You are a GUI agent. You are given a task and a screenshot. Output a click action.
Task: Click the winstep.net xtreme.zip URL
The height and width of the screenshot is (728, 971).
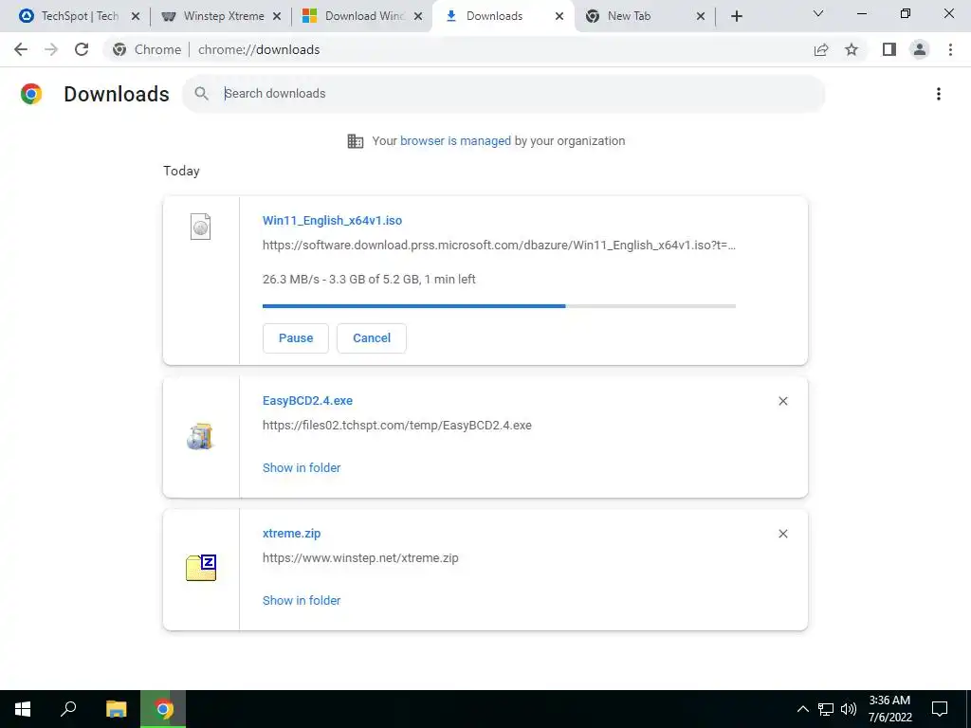(x=360, y=557)
